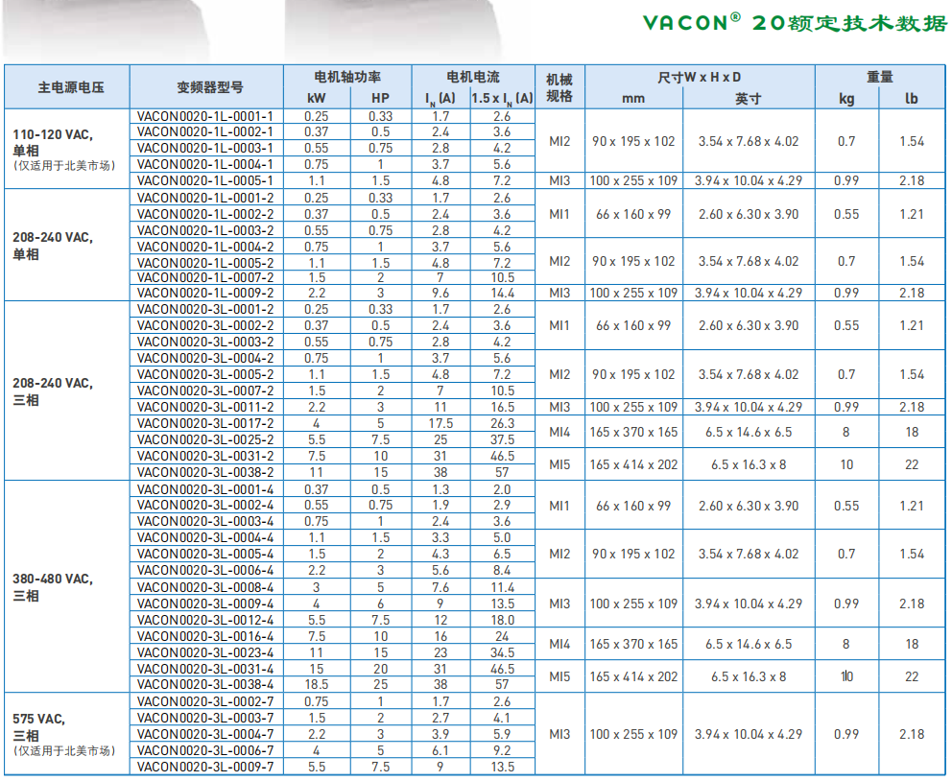Select model VACON0020-3L-0004-7

(x=205, y=734)
